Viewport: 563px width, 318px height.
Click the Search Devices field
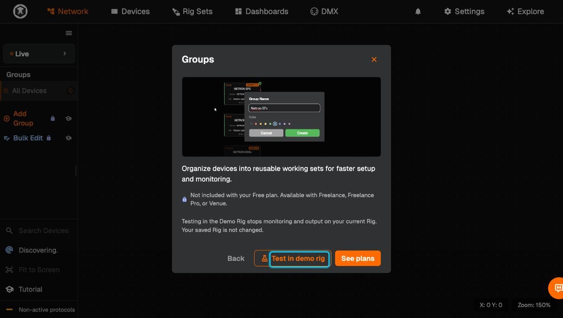[39, 230]
